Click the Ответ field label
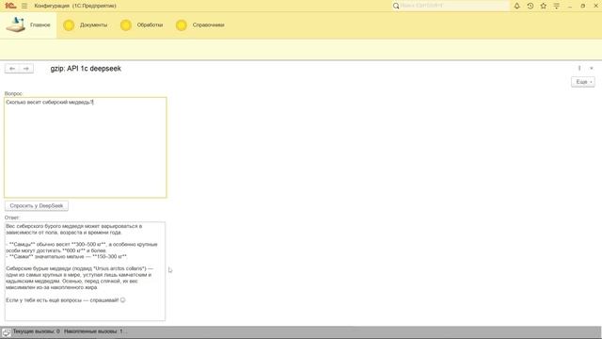Image resolution: width=602 pixels, height=339 pixels. click(12, 218)
